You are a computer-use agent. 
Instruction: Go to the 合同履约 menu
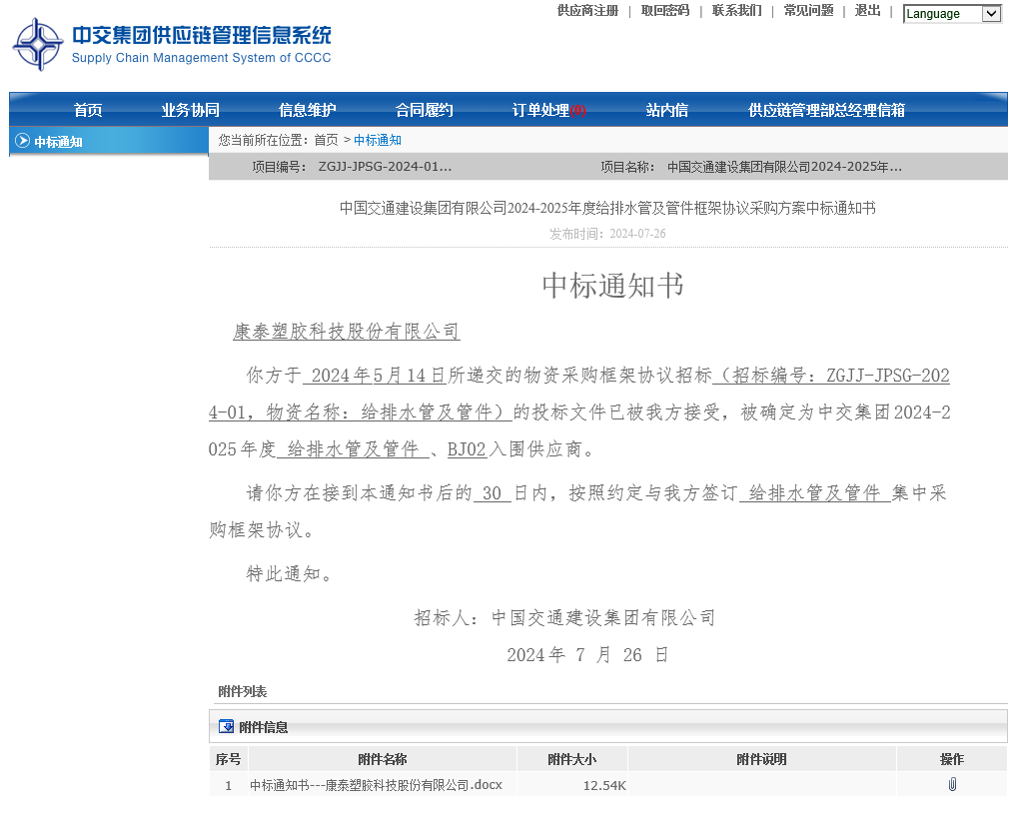(x=424, y=110)
